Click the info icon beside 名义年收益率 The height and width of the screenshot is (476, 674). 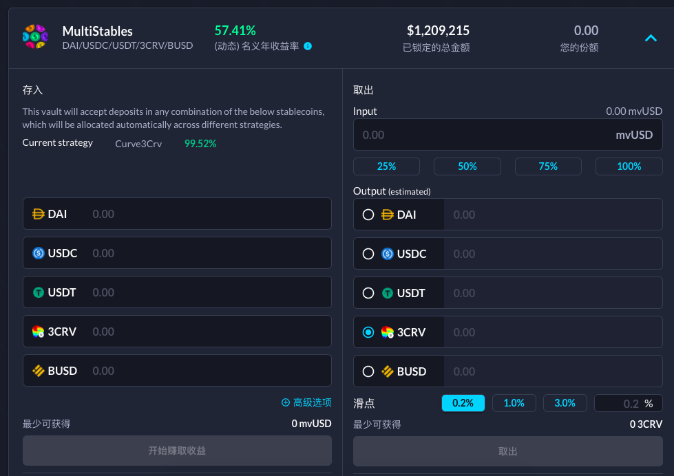click(308, 46)
